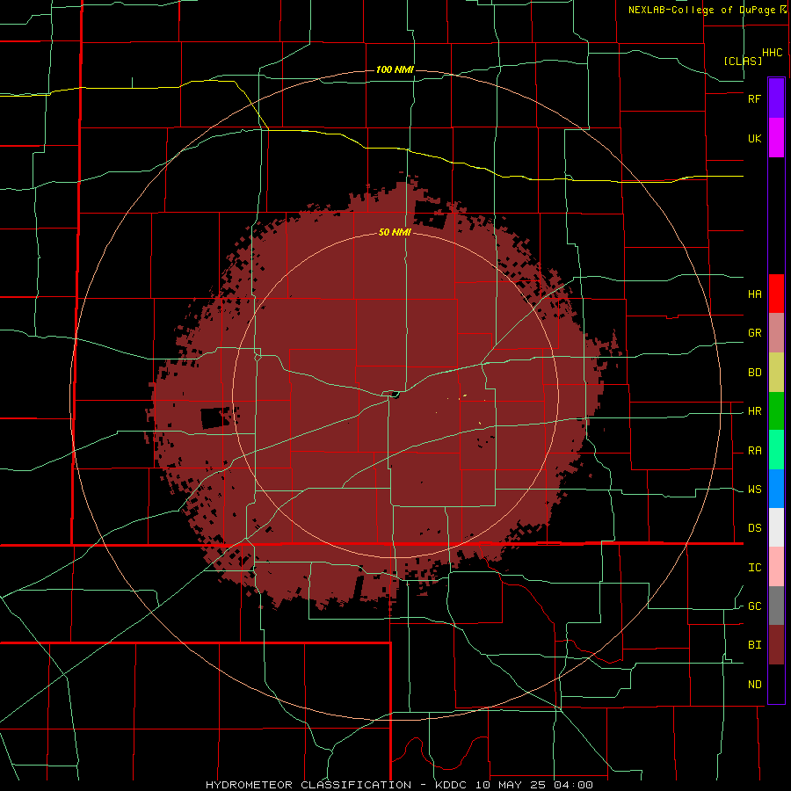Image resolution: width=791 pixels, height=791 pixels.
Task: Click the DS white legend swatch
Action: point(776,527)
